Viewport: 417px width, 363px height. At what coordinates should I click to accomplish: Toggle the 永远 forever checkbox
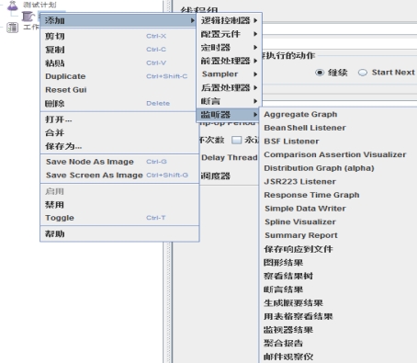[x=236, y=140]
